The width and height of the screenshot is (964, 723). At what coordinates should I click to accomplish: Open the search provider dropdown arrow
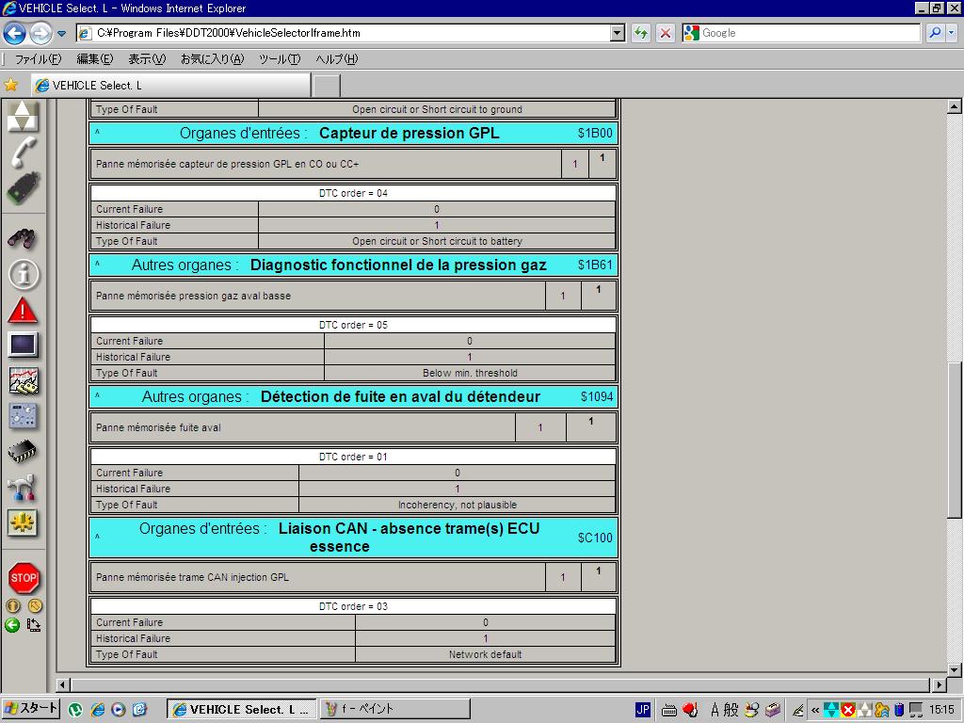pos(951,33)
